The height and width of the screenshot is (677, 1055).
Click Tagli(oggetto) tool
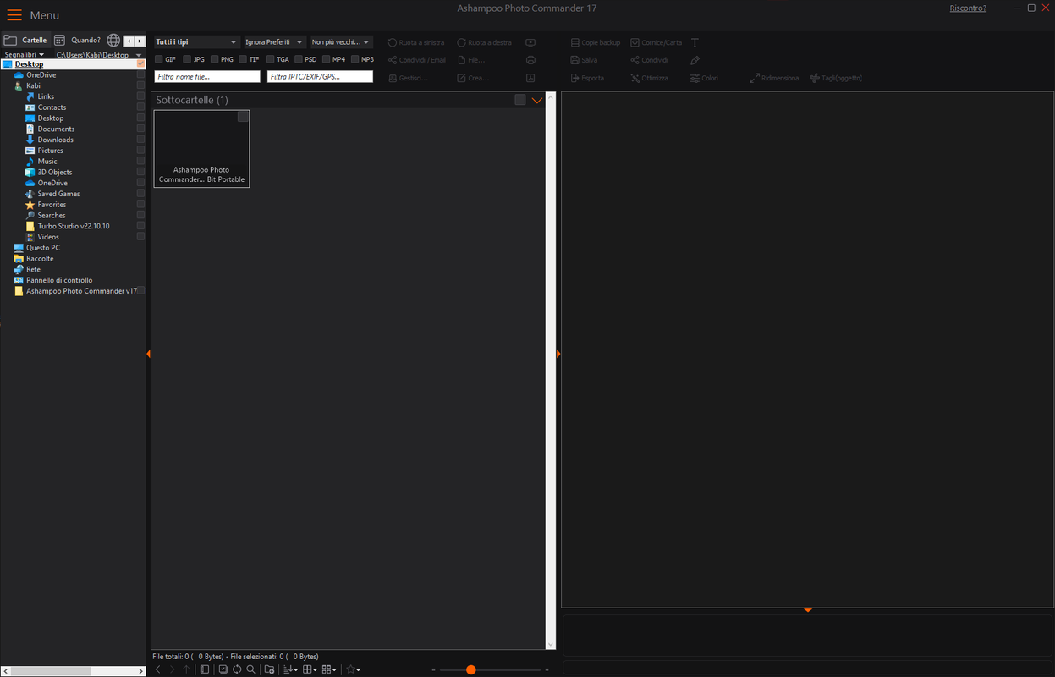tap(836, 78)
